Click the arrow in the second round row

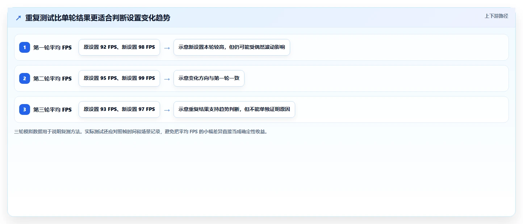167,79
